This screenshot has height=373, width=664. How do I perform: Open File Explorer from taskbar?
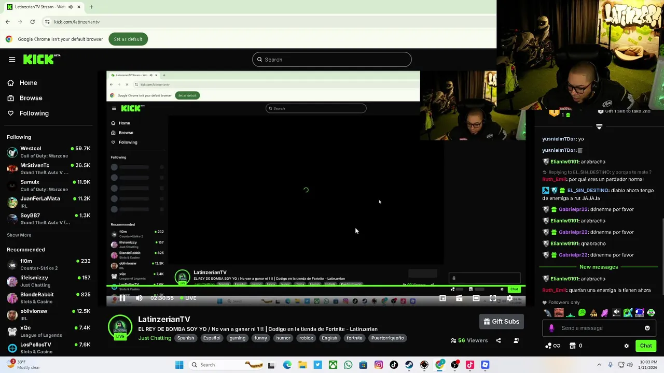point(302,365)
